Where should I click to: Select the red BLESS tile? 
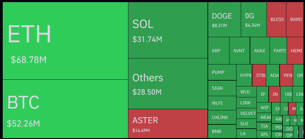277,19
